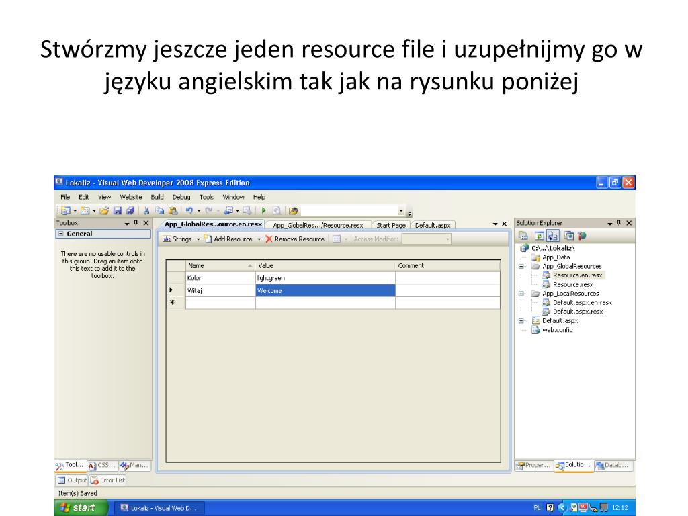This screenshot has height=516, width=688.
Task: Open the New Web Site dropdown arrow
Action: click(75, 210)
